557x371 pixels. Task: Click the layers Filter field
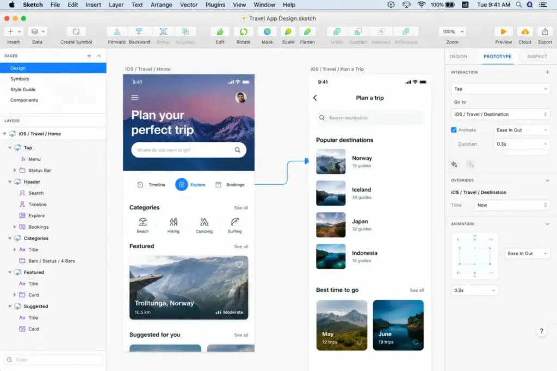53,360
